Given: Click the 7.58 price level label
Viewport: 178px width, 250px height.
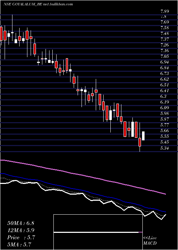Looking at the screenshot, I should coord(164,28).
